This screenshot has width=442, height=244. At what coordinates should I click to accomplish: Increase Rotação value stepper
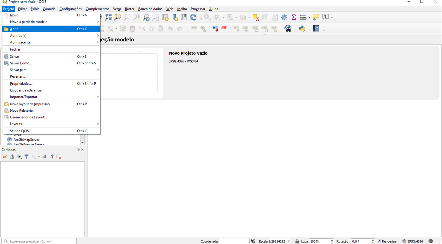[373, 240]
